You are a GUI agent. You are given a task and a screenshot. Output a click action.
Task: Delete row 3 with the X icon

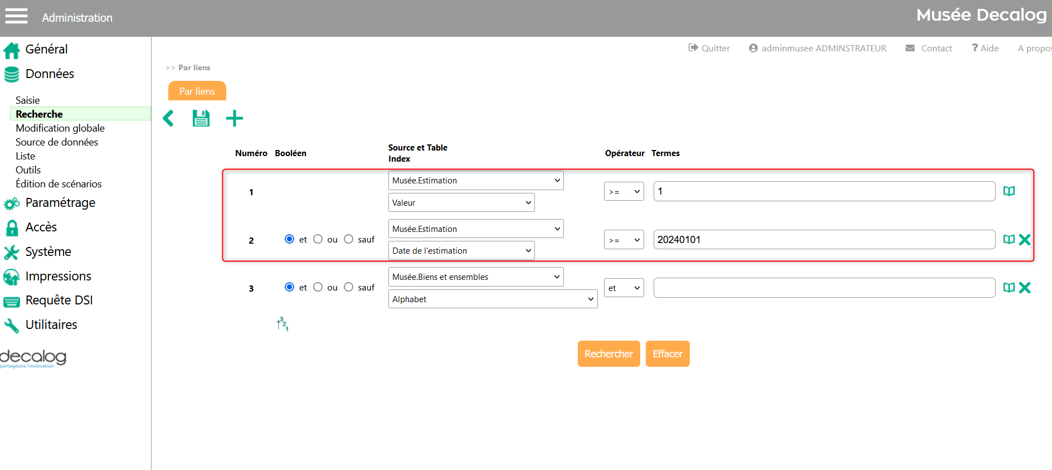pyautogui.click(x=1024, y=288)
